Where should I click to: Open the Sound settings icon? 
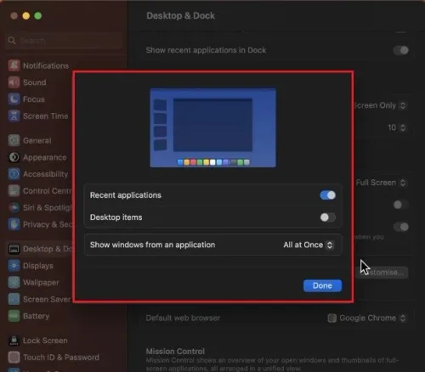point(14,82)
